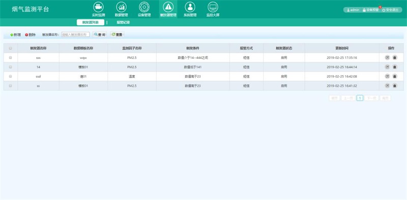Screen dimensions: 407x200
Task: Click 安全退出 to log out
Action: tap(390, 10)
